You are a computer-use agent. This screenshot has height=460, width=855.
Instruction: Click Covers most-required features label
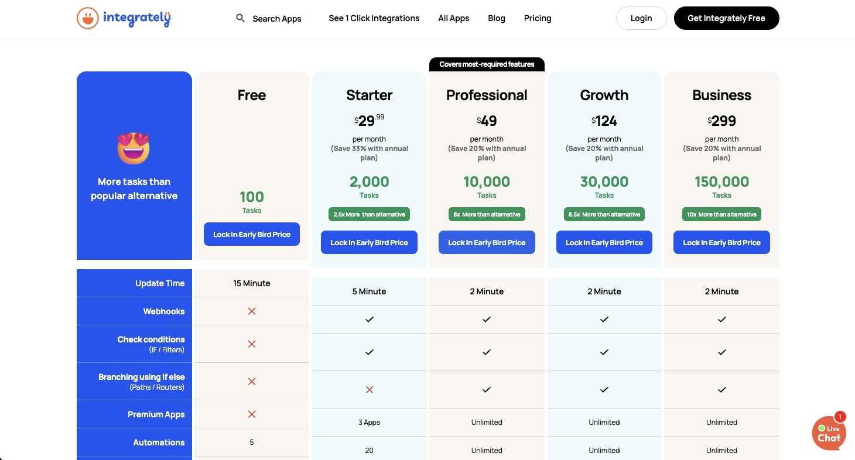click(x=487, y=64)
